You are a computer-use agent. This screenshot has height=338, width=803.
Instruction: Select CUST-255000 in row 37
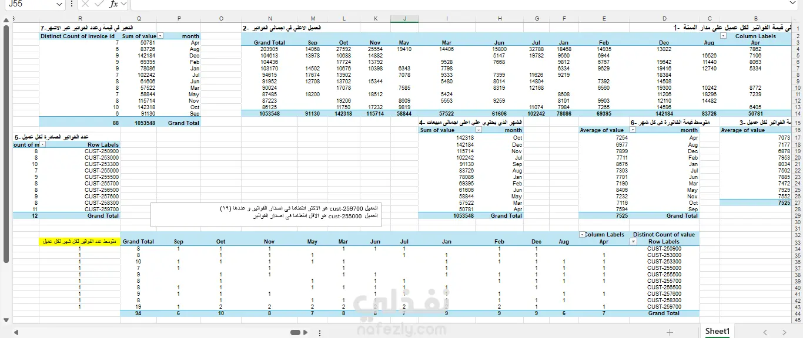[664, 268]
